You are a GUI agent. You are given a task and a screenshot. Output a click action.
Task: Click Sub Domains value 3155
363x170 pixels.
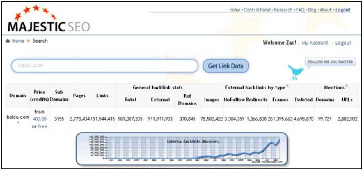click(59, 119)
